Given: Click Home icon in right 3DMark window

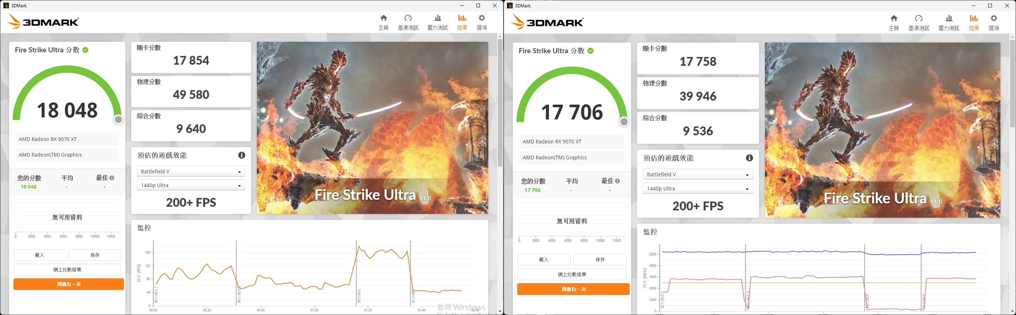Looking at the screenshot, I should click(894, 18).
